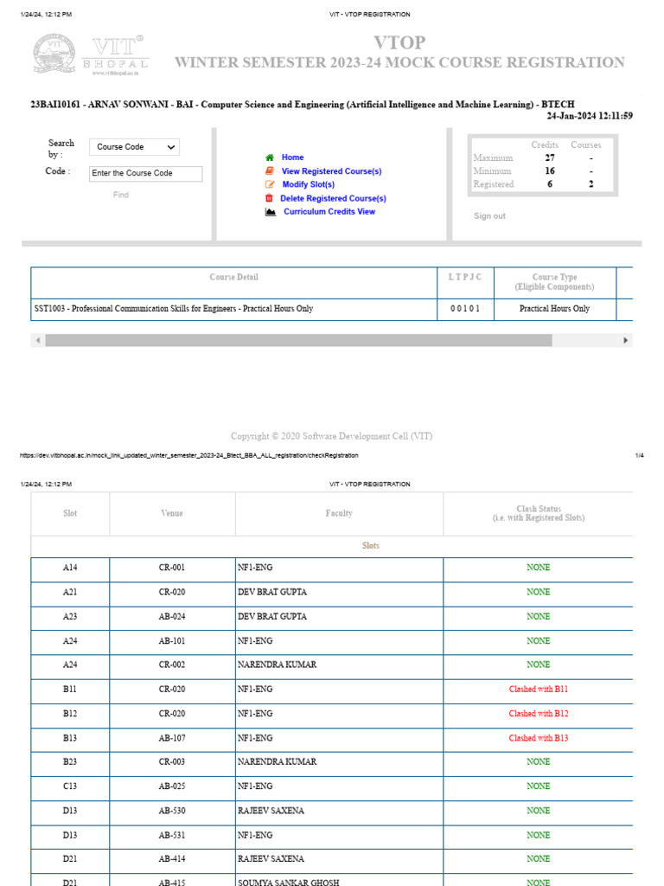Select slot A14 row cell
Image resolution: width=664 pixels, height=886 pixels.
coord(70,568)
